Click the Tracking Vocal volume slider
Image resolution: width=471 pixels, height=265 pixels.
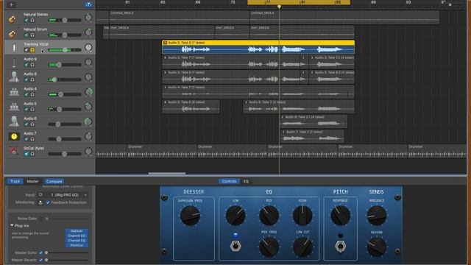(65, 50)
